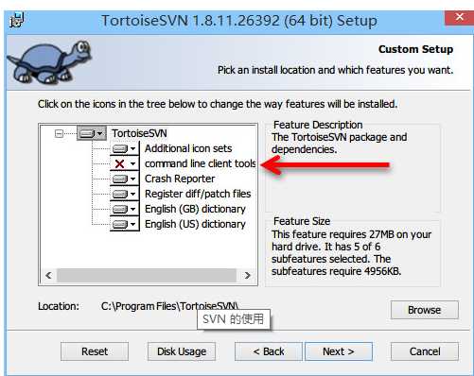Select the TortoiseSVN tree item
The image size is (474, 376).
coord(139,133)
